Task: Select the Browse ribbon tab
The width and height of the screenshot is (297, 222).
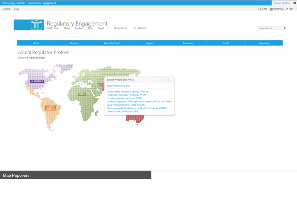Action: pyautogui.click(x=7, y=9)
